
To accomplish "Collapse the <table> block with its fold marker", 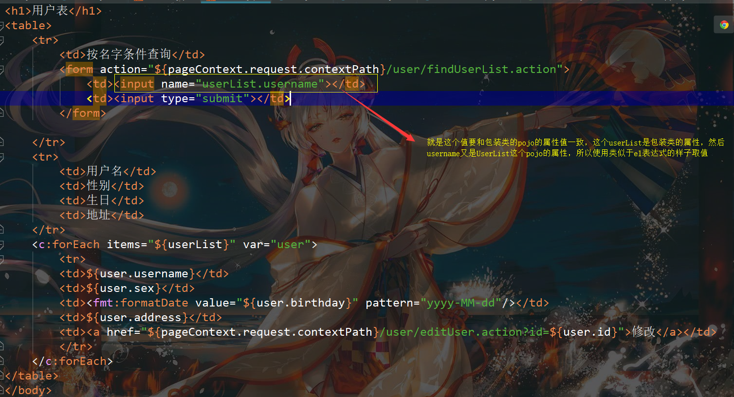I will pos(2,25).
